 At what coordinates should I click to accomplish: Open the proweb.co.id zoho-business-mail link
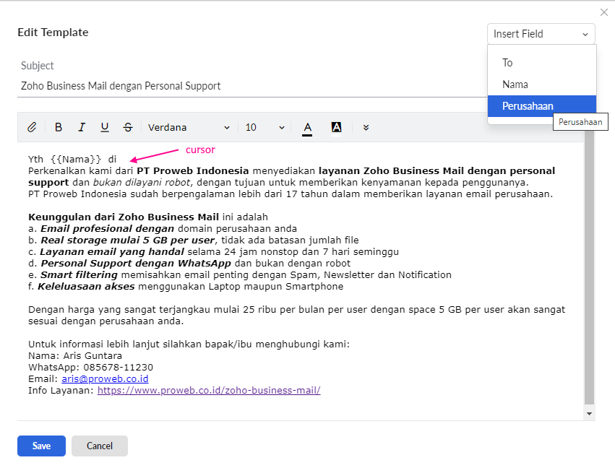[x=209, y=391]
